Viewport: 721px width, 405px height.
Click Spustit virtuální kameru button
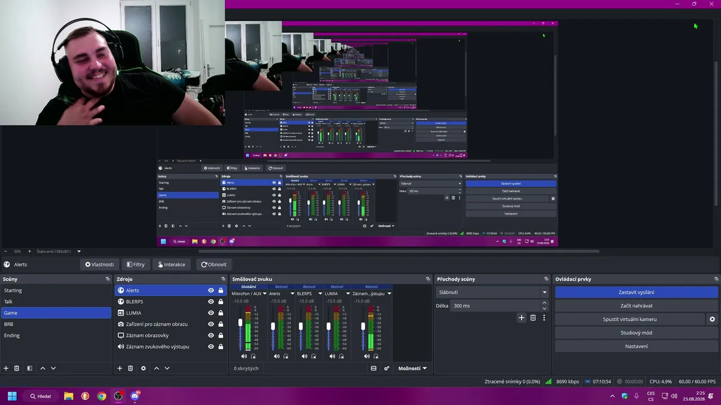tap(630, 319)
